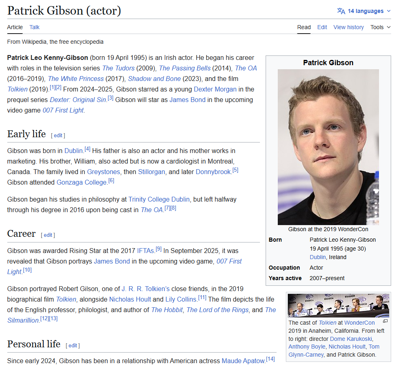Open the IFTAs link
The image size is (396, 370).
(145, 251)
